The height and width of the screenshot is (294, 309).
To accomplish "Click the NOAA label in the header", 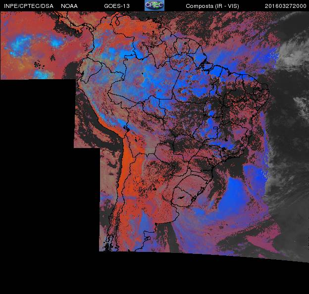I will tap(69, 6).
